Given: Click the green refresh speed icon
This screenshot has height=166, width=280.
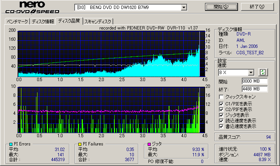Looking at the screenshot, I should click(x=263, y=72).
